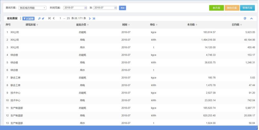Click the orange 保存方案 button
Viewport: 259px width, 130px height.
coord(231,7)
